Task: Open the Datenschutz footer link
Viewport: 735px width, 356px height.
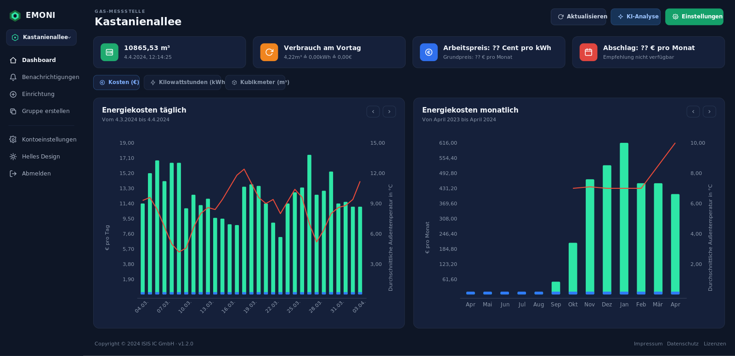Action: [683, 344]
